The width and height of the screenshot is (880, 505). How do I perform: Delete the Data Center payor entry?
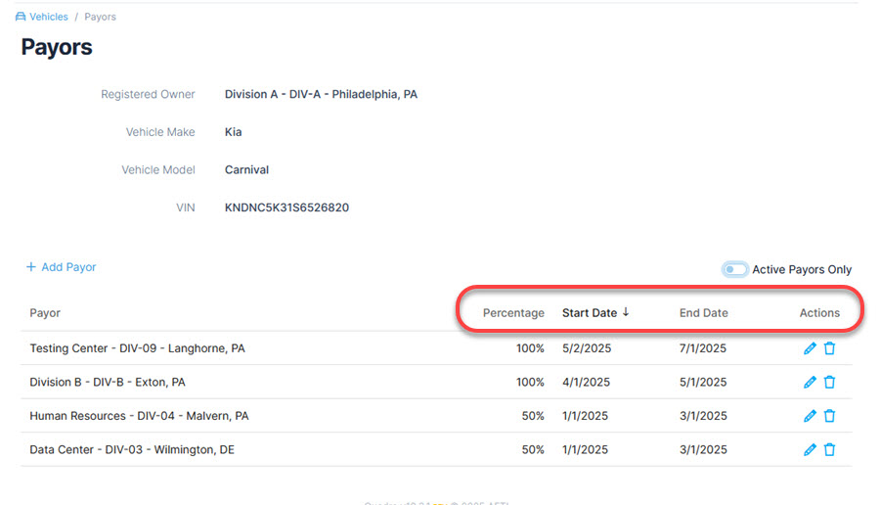(x=829, y=449)
